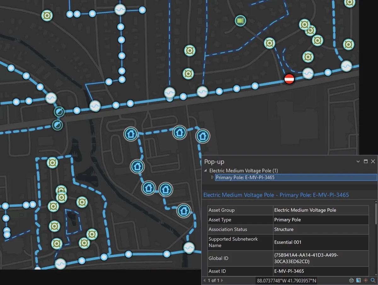Click the Global ID value cell
The width and height of the screenshot is (378, 285).
tap(321, 258)
